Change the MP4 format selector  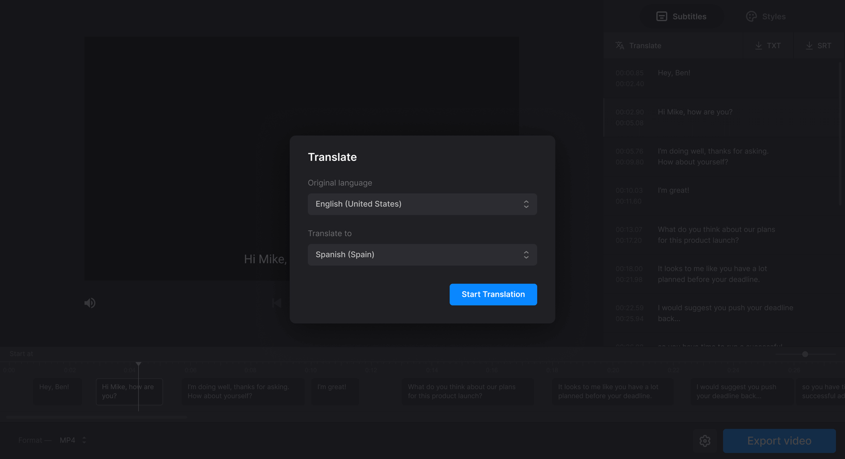(x=73, y=440)
